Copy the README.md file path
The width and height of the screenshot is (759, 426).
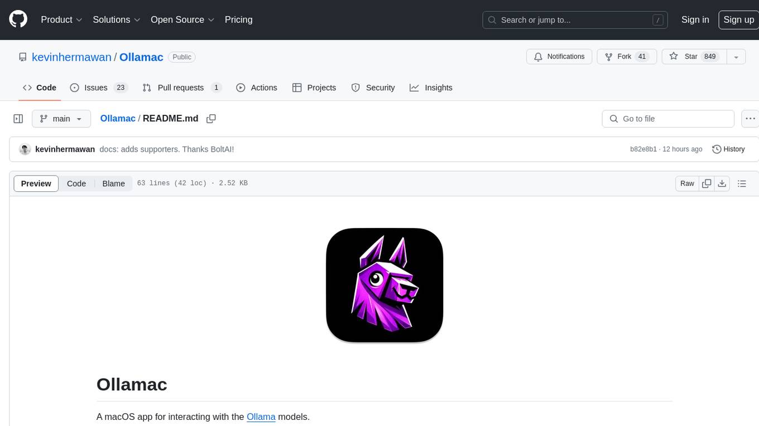pos(211,118)
